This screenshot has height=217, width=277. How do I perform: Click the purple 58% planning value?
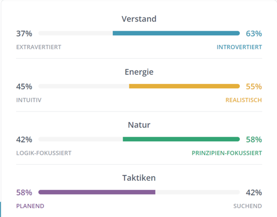(24, 193)
